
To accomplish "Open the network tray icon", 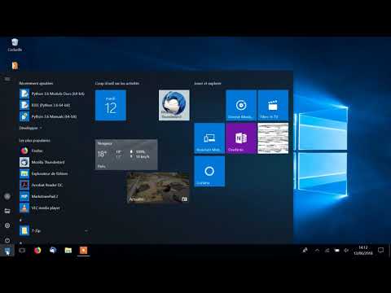I will coord(327,251).
